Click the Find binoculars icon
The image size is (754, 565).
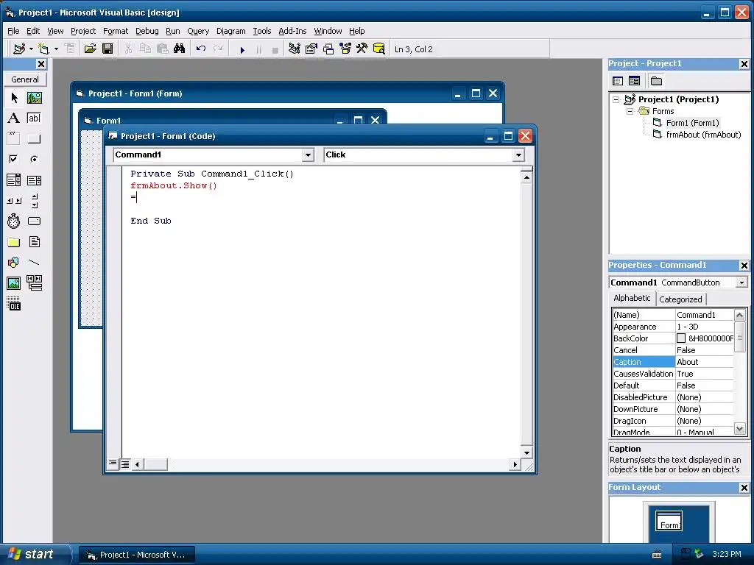click(180, 49)
